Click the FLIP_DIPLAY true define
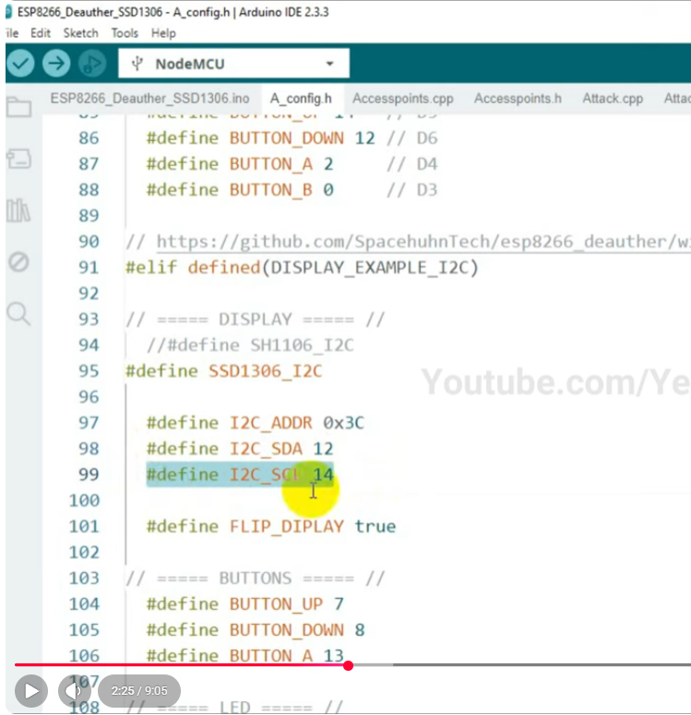691x715 pixels. (x=271, y=527)
